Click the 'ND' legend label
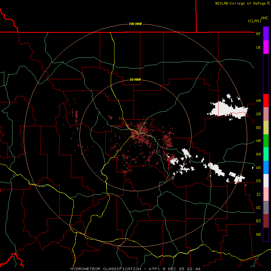The height and width of the screenshot is (271, 271). (x=258, y=235)
